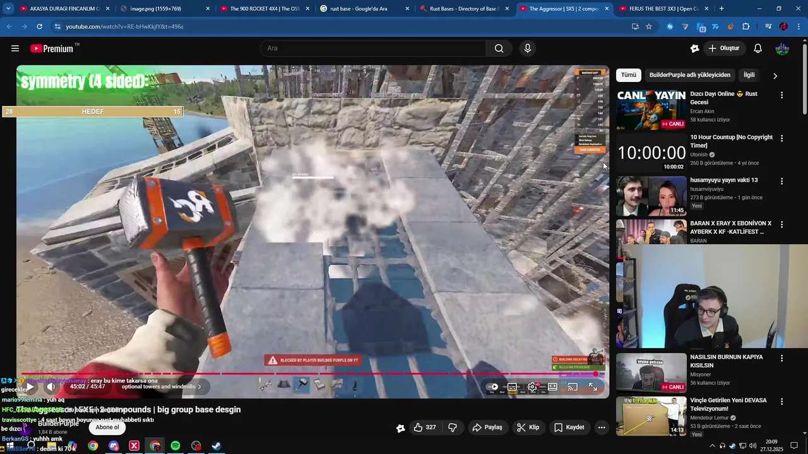Open volume control in system tray
The image size is (808, 454).
point(752,446)
